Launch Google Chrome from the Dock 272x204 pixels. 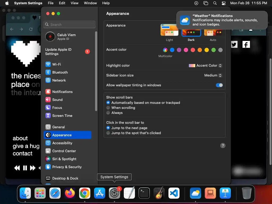pos(85,193)
